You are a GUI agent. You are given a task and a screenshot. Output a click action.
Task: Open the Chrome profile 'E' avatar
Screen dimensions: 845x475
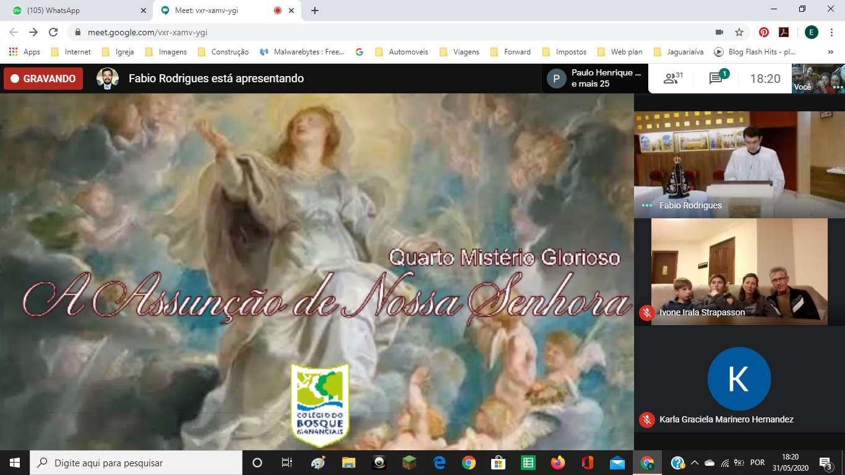point(811,32)
